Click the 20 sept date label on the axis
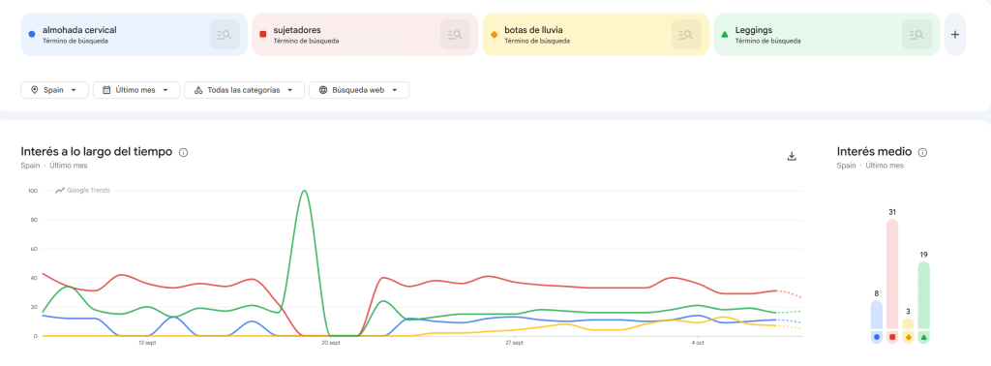 (331, 343)
